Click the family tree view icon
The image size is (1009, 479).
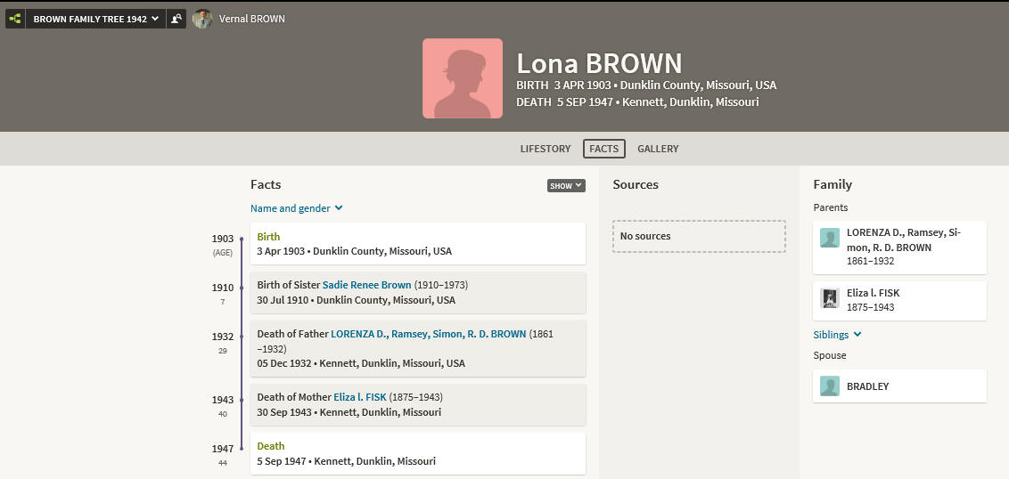[15, 19]
